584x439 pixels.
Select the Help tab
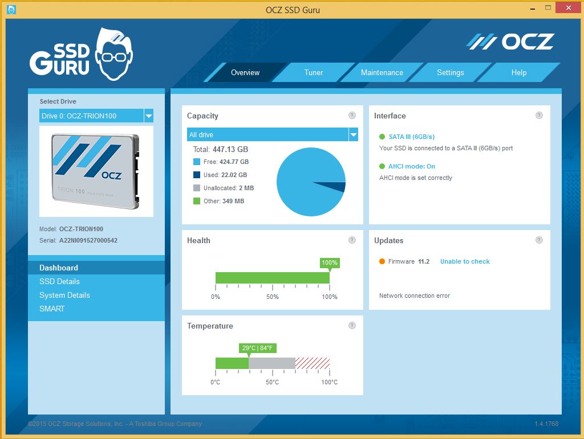pyautogui.click(x=519, y=72)
